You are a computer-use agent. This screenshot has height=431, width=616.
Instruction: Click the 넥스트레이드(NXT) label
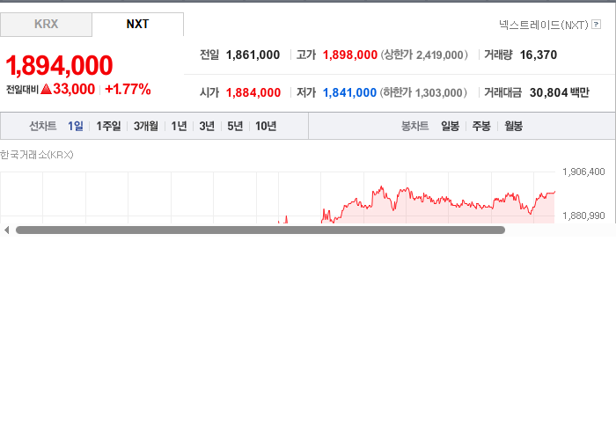pos(544,25)
